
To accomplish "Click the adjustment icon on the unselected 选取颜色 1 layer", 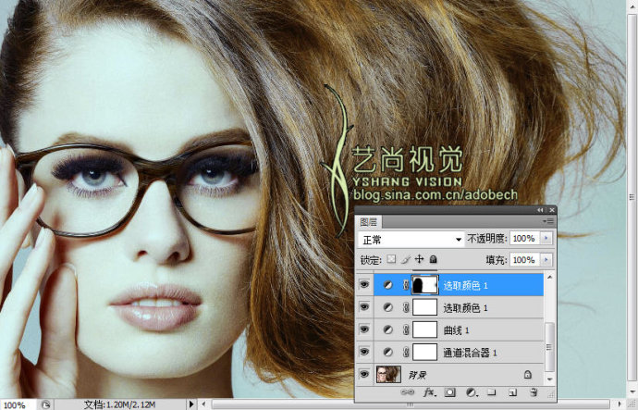I will pos(388,307).
